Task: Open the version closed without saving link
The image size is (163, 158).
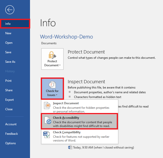Action: coord(103,147)
